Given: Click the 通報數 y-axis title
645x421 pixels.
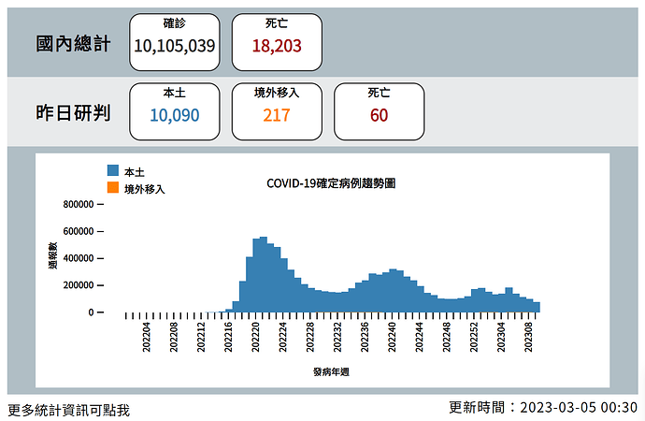Looking at the screenshot, I should (52, 256).
